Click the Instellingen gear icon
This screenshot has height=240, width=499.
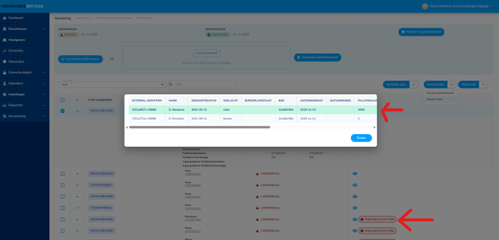click(x=4, y=94)
